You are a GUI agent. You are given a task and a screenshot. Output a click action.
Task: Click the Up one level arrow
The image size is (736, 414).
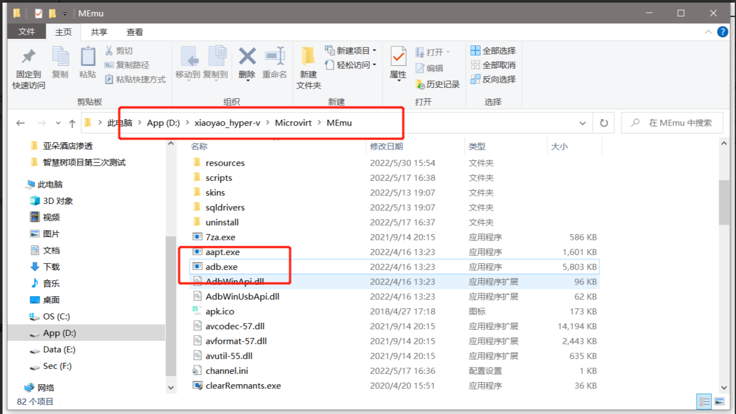click(x=72, y=123)
